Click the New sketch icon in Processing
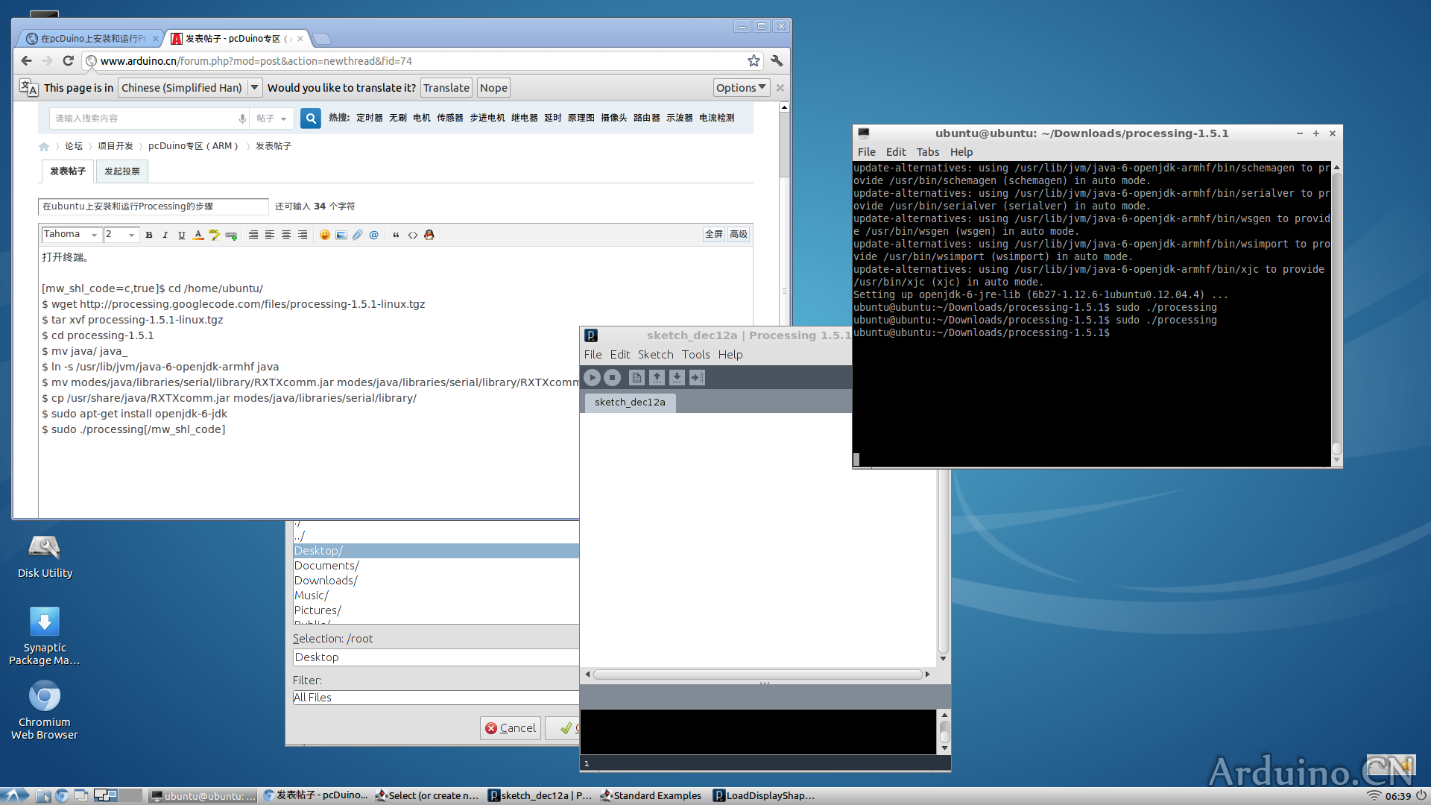Viewport: 1431px width, 805px height. pyautogui.click(x=636, y=378)
